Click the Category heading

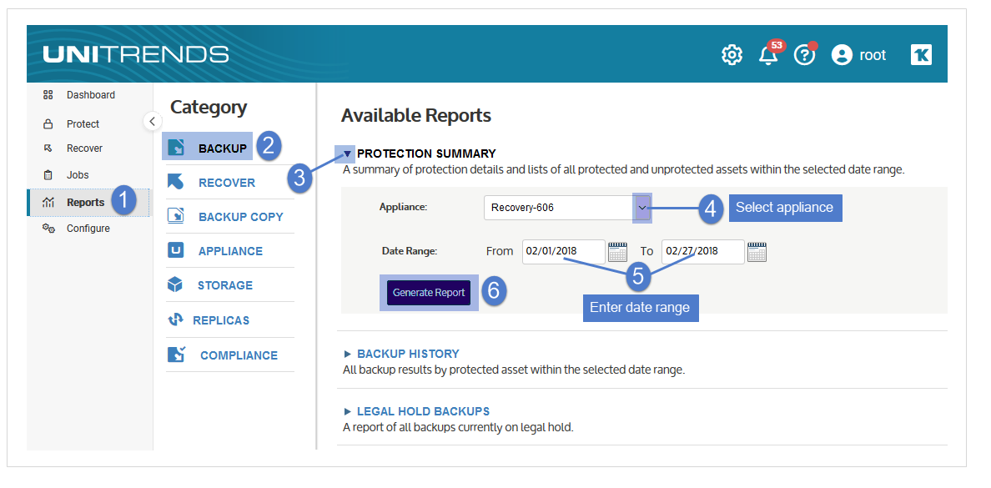[209, 108]
